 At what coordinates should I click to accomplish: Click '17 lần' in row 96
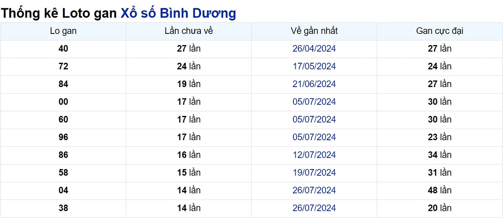[x=189, y=137]
